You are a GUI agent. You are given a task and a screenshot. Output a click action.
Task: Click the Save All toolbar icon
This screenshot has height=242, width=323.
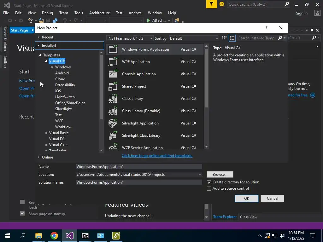(55, 20)
